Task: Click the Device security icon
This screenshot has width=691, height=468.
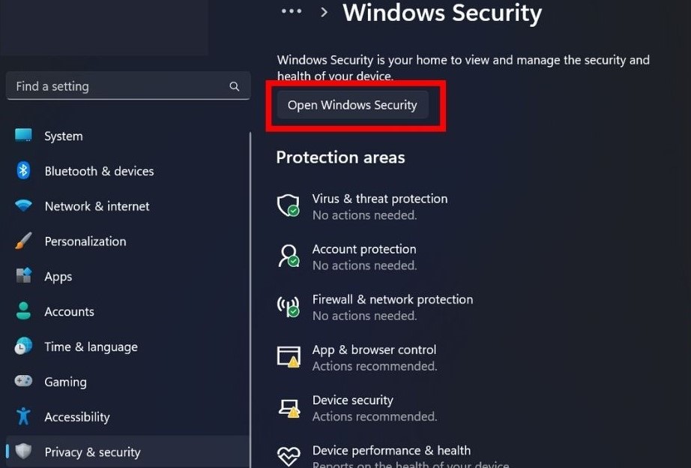Action: click(x=288, y=406)
